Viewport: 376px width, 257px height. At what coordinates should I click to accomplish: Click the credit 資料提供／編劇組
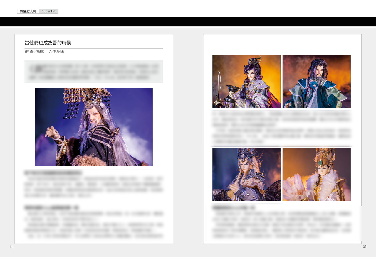35,52
